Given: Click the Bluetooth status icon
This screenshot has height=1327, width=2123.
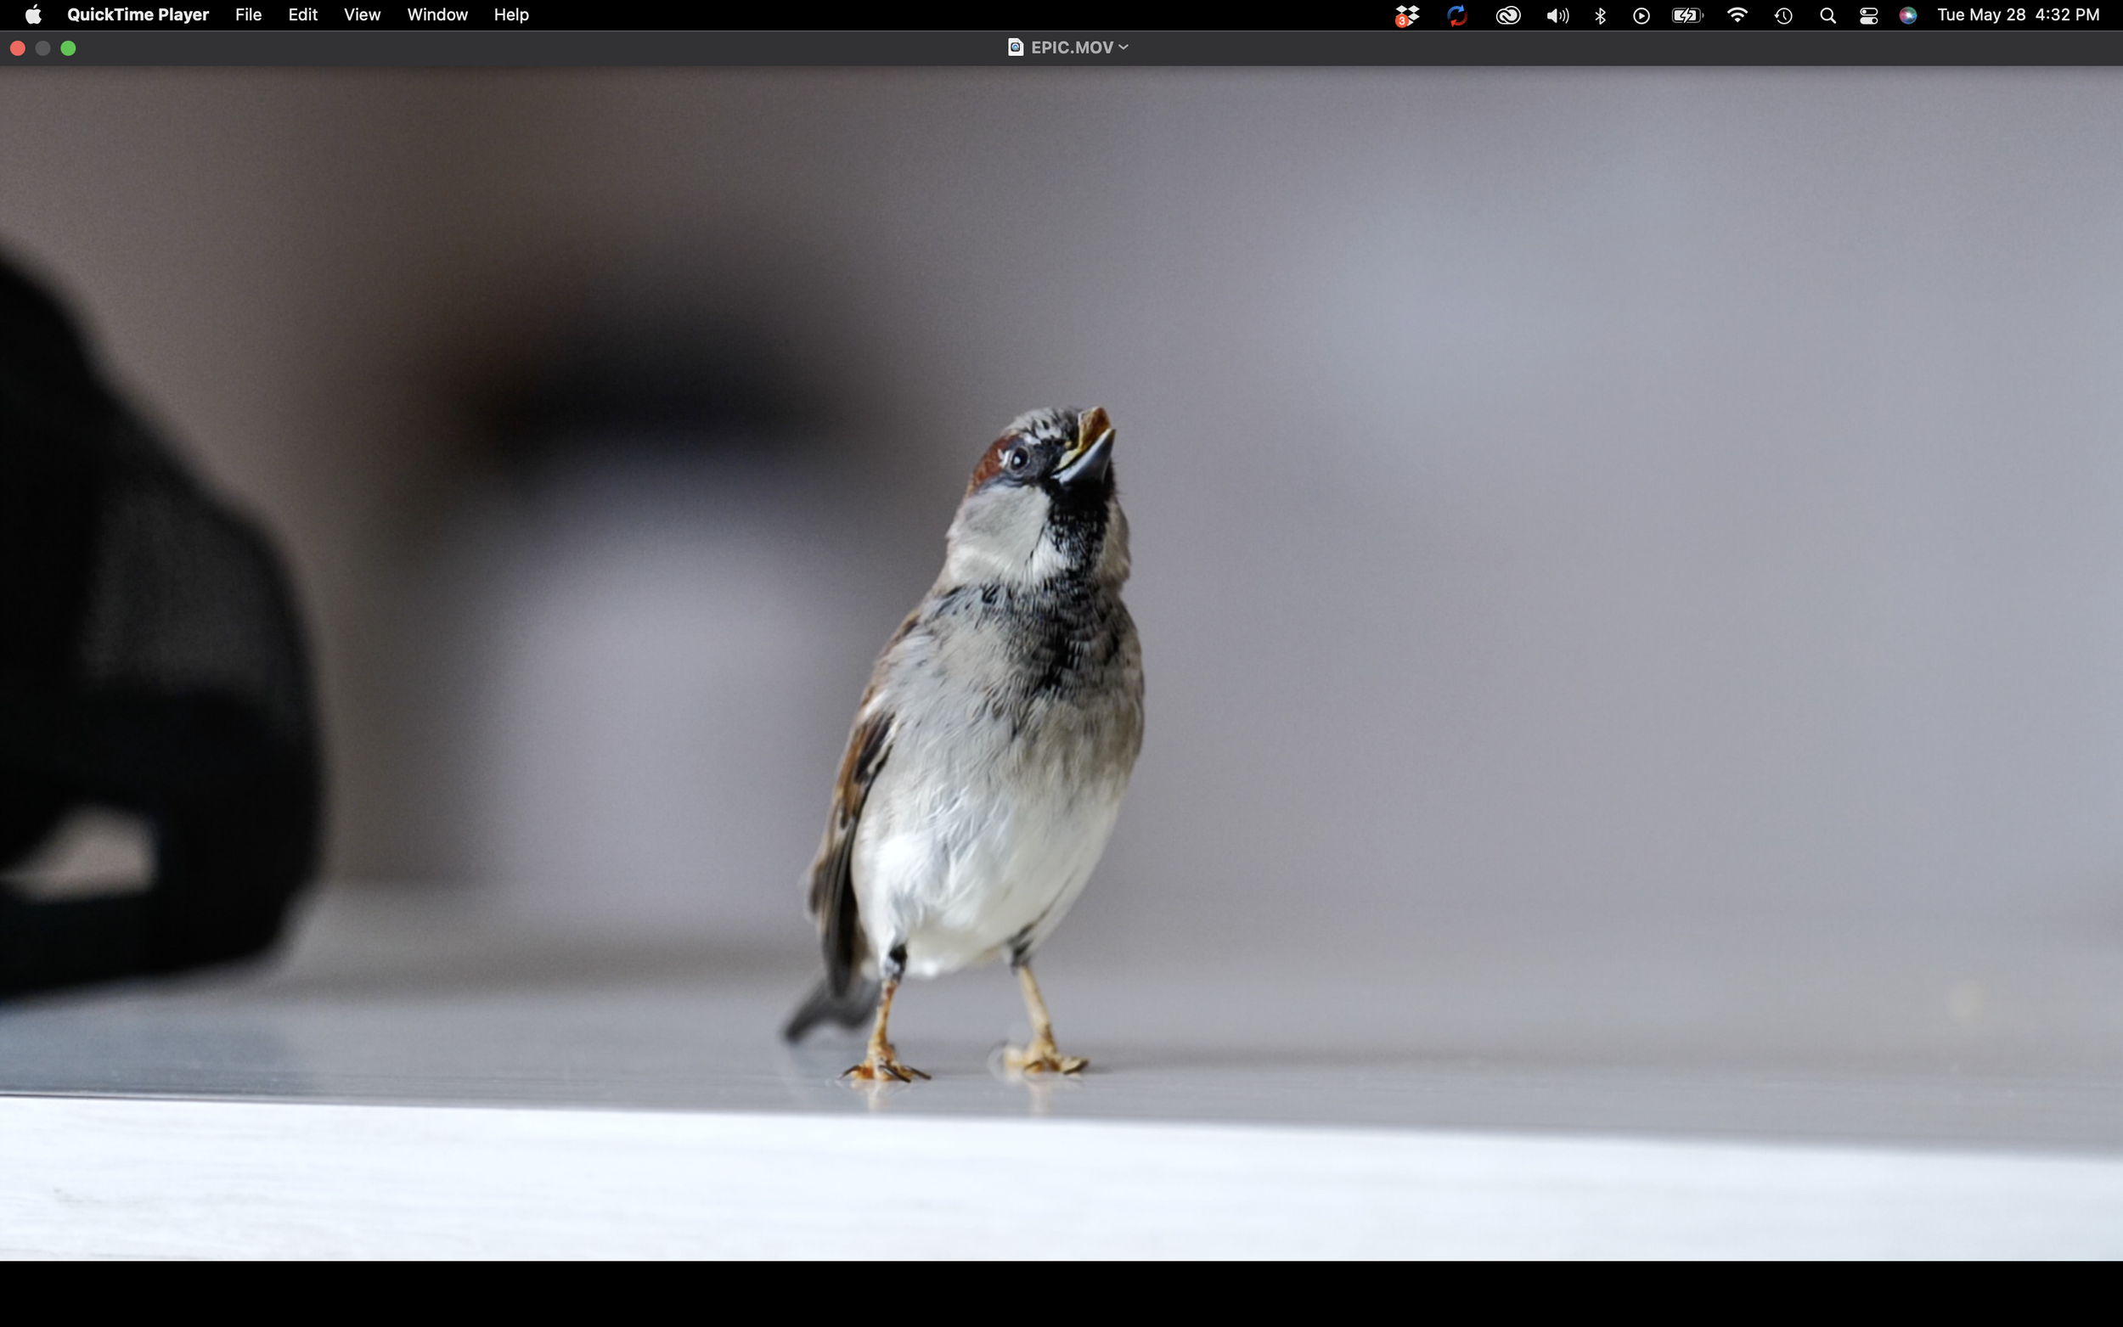Looking at the screenshot, I should 1600,15.
